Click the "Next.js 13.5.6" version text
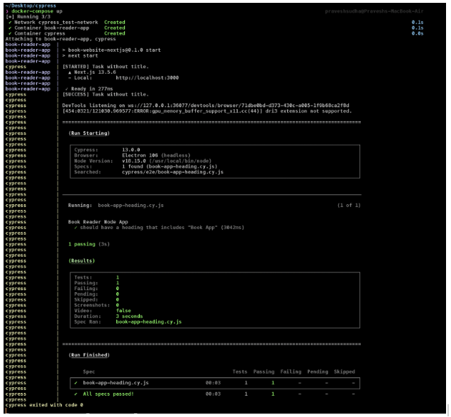Screen dimensions: 451x417 (95, 72)
